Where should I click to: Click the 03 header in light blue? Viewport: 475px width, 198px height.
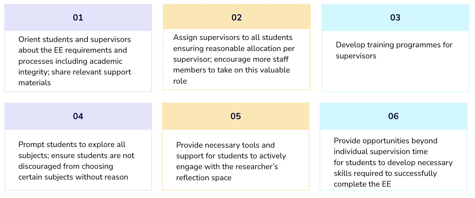[395, 17]
